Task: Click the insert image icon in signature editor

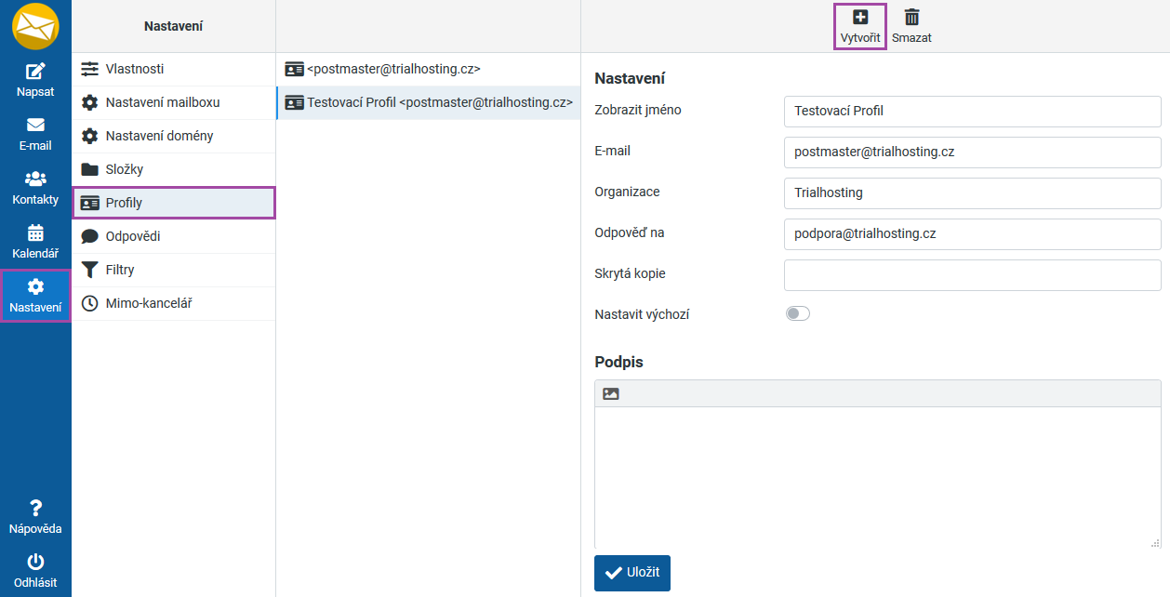Action: (x=611, y=393)
